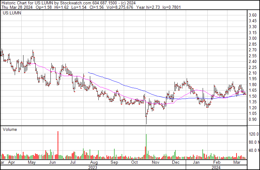Screen dimensions: 260x170
Task: Click the tallest red volume bar in June
Action: point(58,145)
